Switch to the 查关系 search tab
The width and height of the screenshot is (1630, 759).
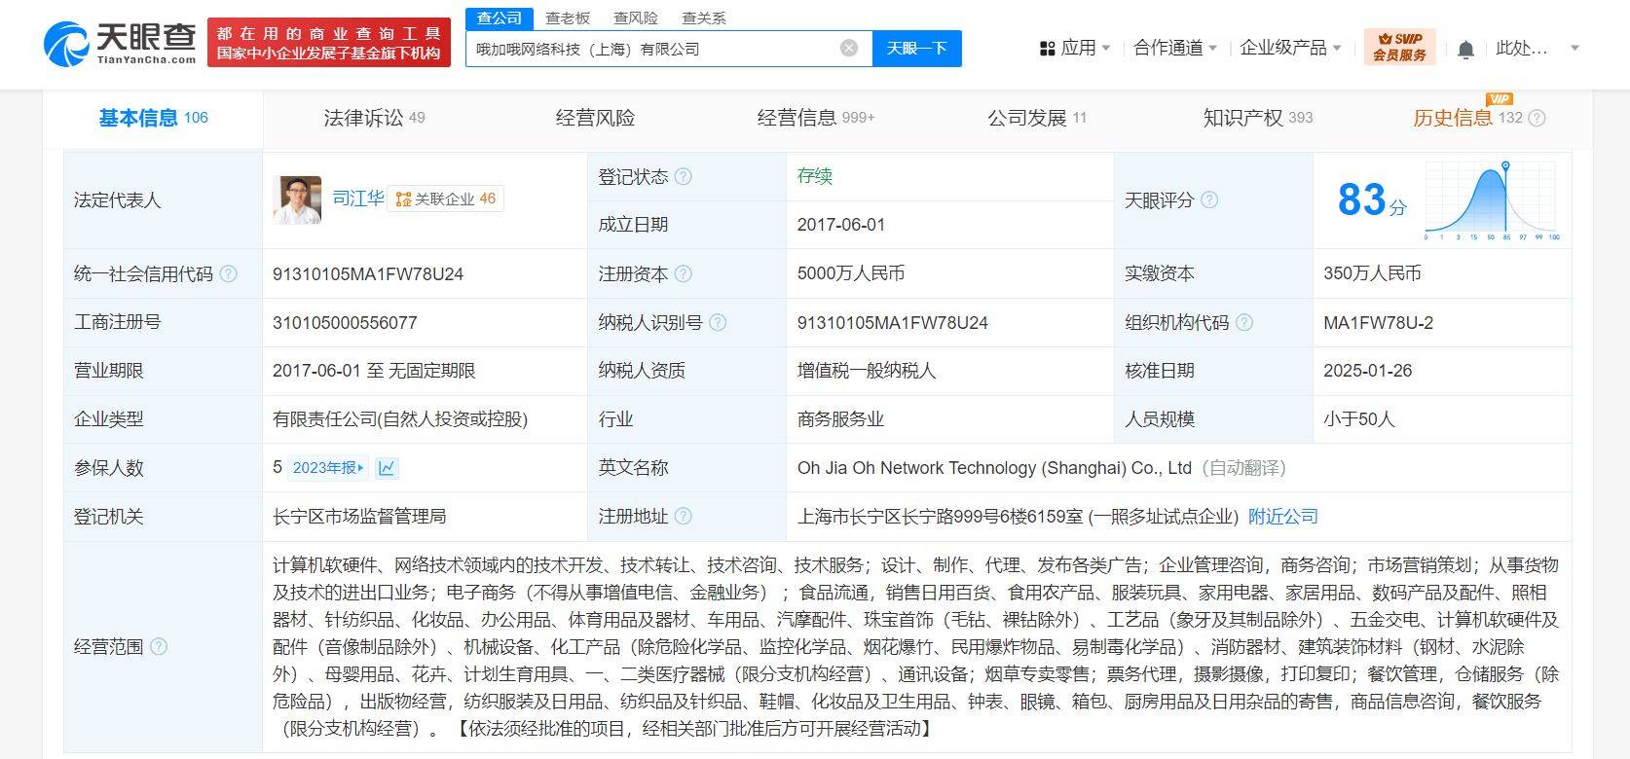point(704,18)
